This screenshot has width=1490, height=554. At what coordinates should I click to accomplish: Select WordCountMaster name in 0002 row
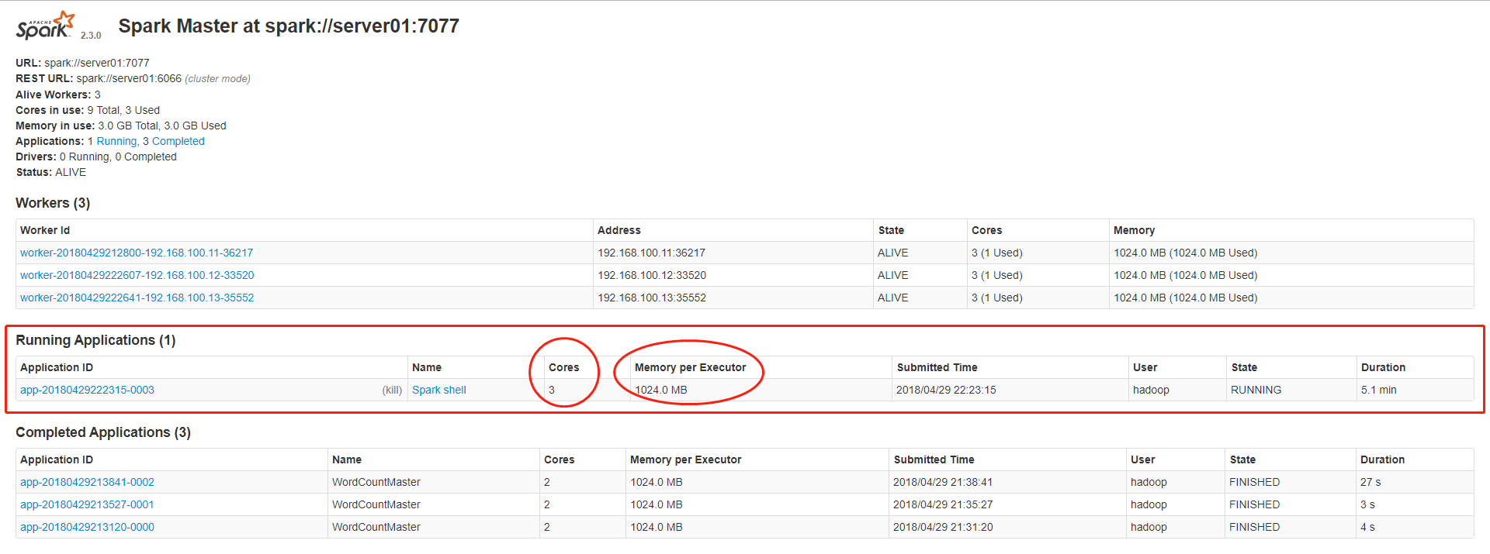pyautogui.click(x=376, y=482)
